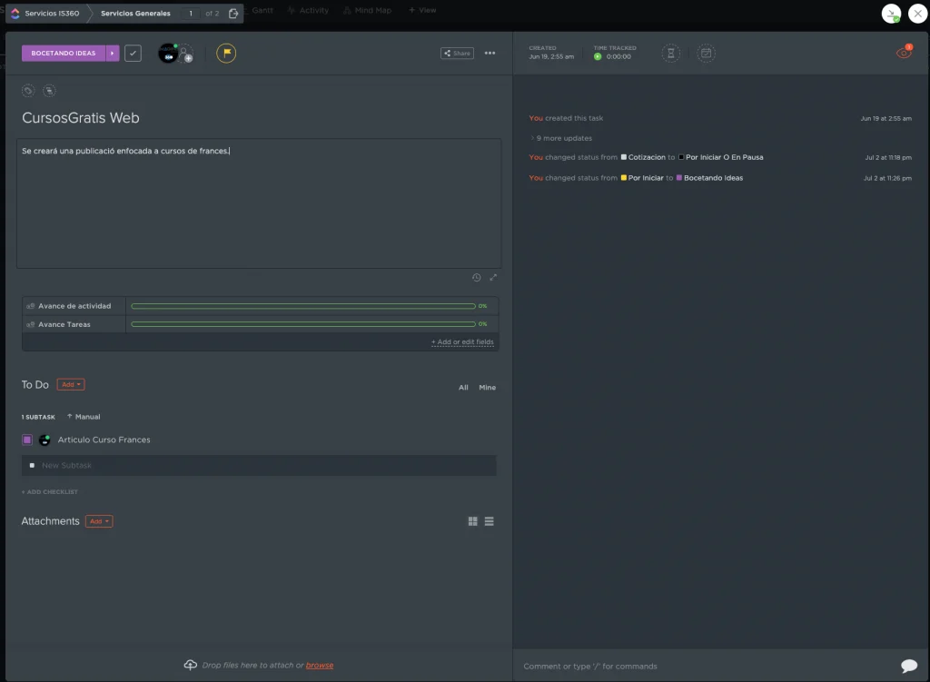Change subtask sort order Manual
Screen dimensions: 930x682
(x=84, y=417)
